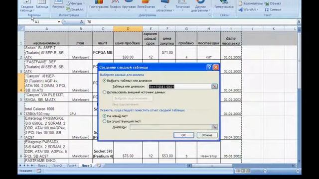The image size is (319, 179).
Task: Insert a Символ symbol
Action: click(273, 9)
